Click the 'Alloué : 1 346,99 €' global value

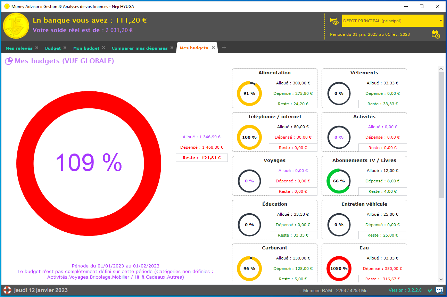point(201,137)
